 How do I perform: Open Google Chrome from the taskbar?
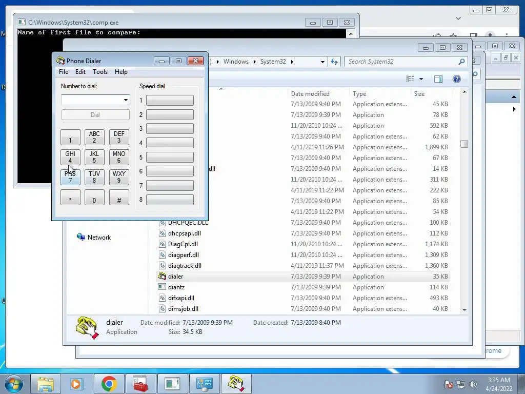(109, 384)
